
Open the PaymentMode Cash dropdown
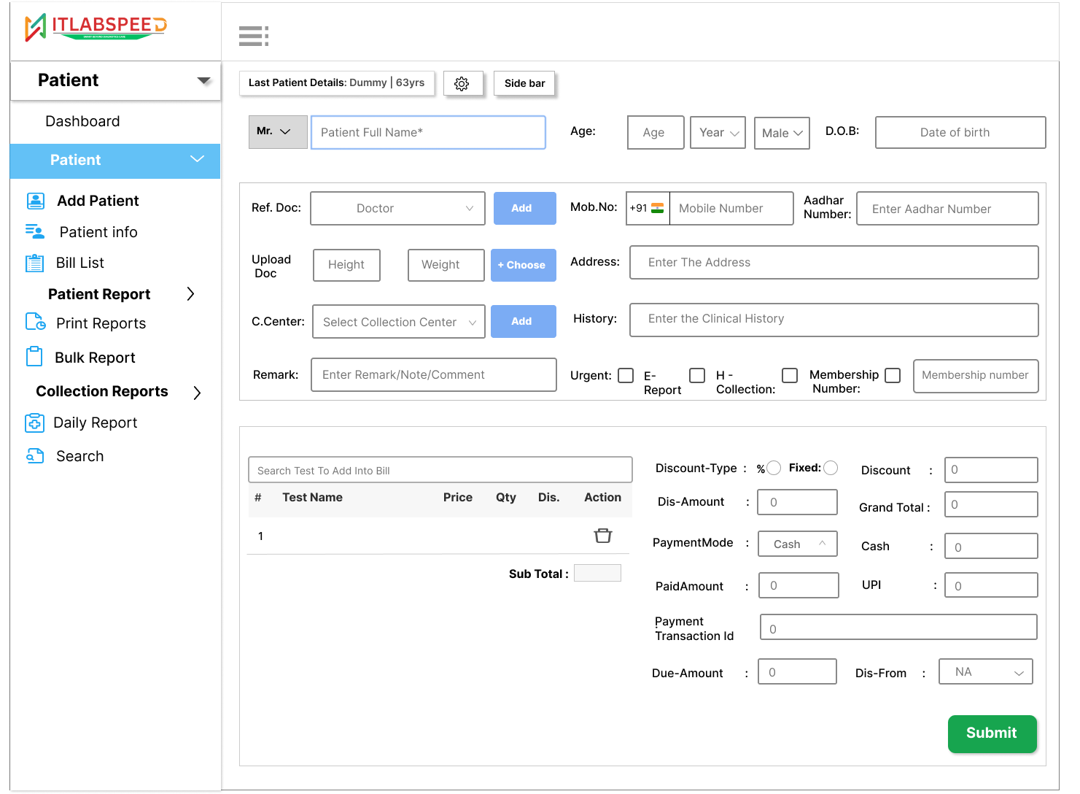point(798,544)
